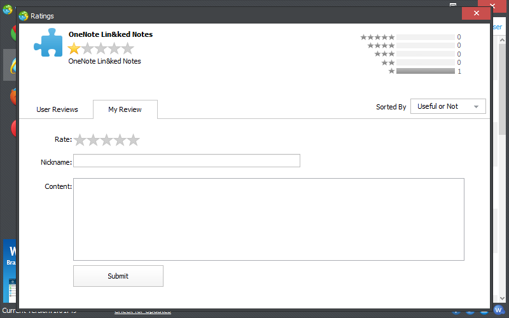
Task: Click the five-star rating bar
Action: click(426, 37)
